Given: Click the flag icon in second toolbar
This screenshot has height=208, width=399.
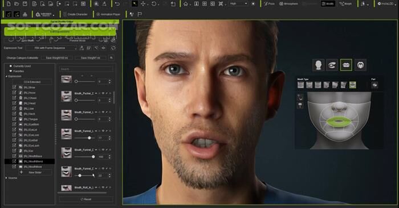Looking at the screenshot, I should pos(140,14).
